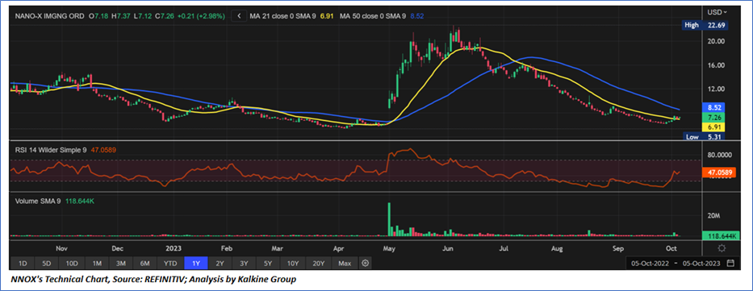753x291 pixels.
Task: Select the 1D time range
Action: (23, 264)
